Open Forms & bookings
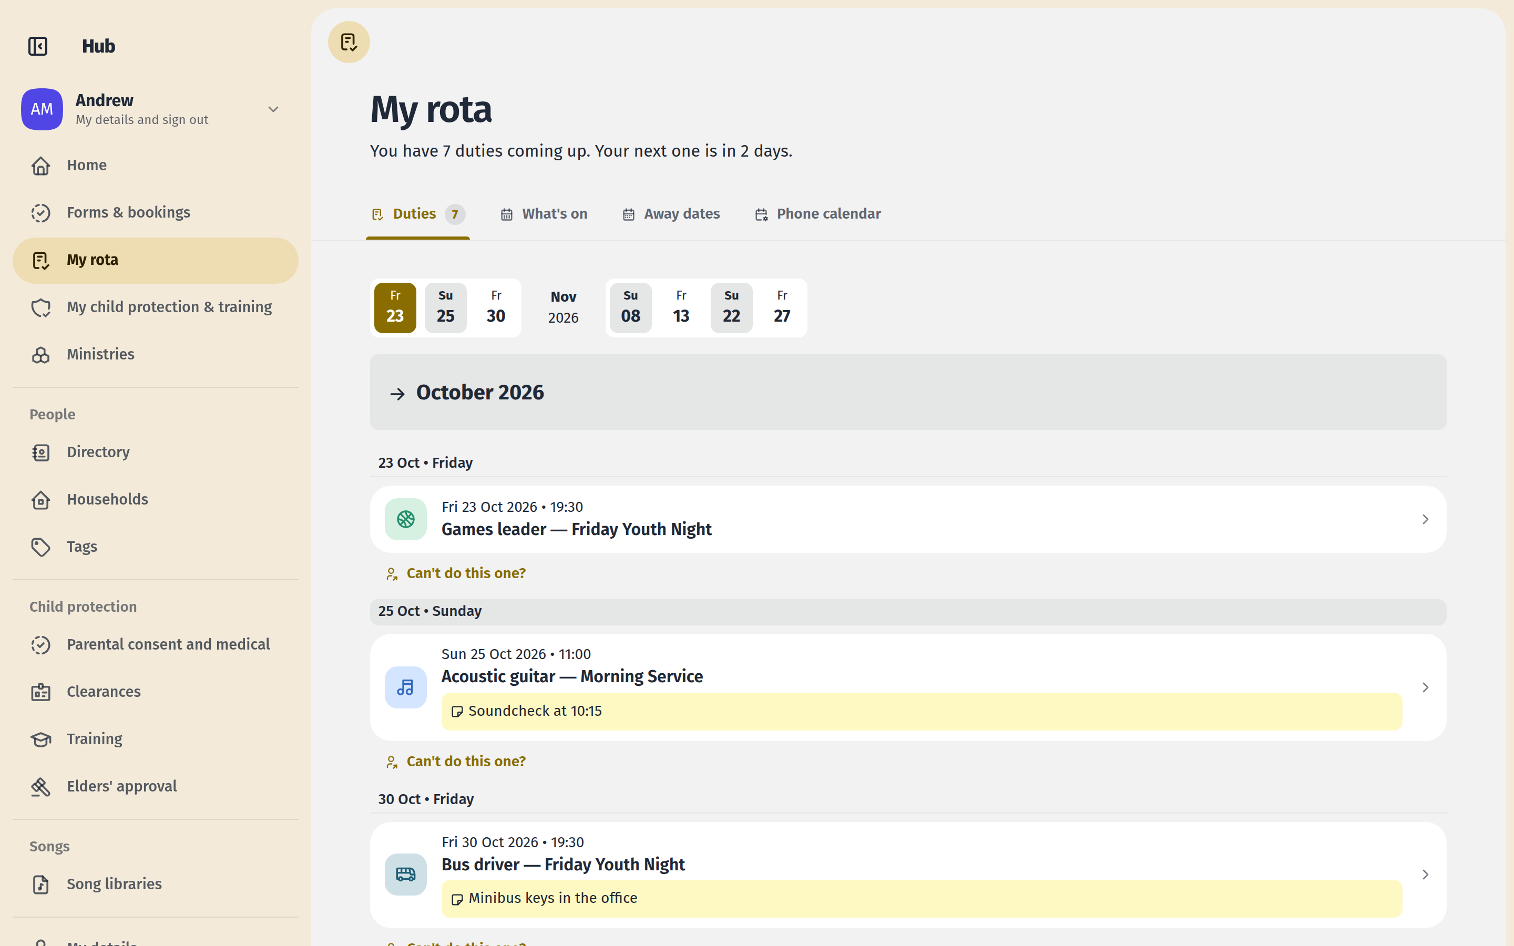 pos(155,213)
